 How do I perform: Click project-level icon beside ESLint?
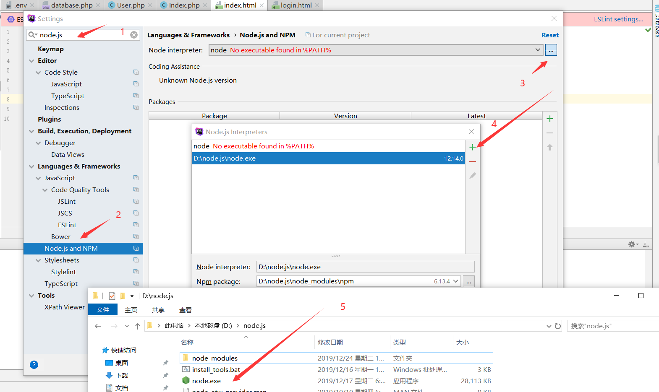point(136,225)
